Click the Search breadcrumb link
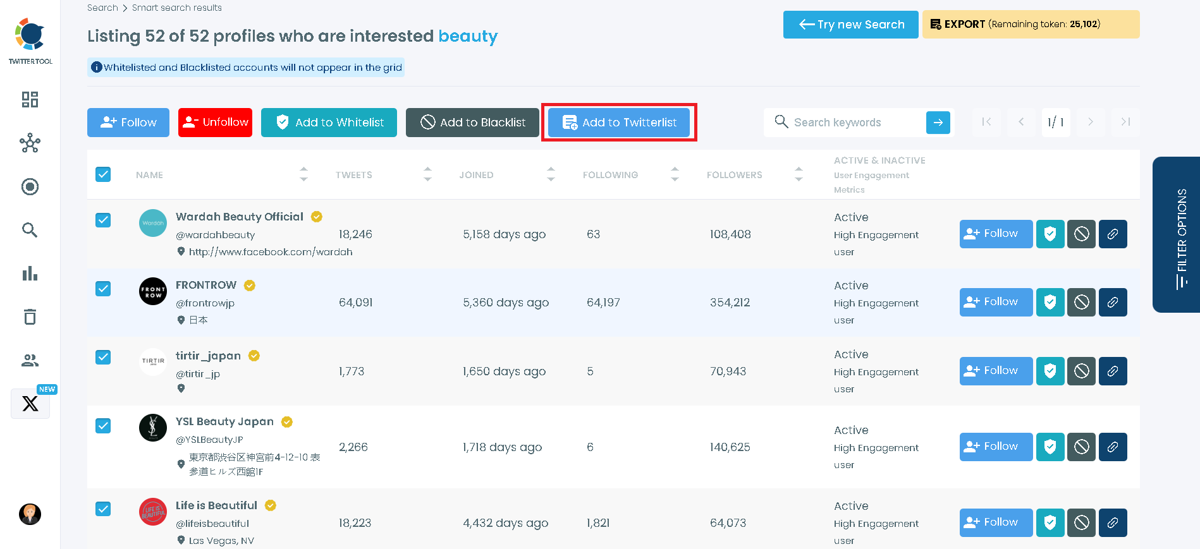1200x549 pixels. click(102, 8)
